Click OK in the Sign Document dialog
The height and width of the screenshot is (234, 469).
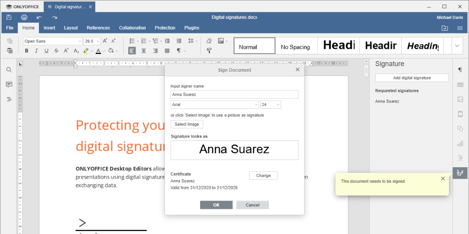(x=216, y=205)
